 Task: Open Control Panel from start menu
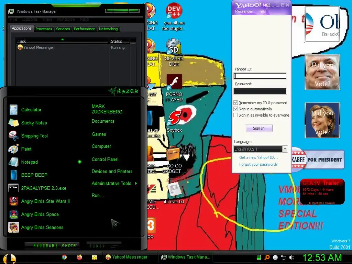pos(105,159)
